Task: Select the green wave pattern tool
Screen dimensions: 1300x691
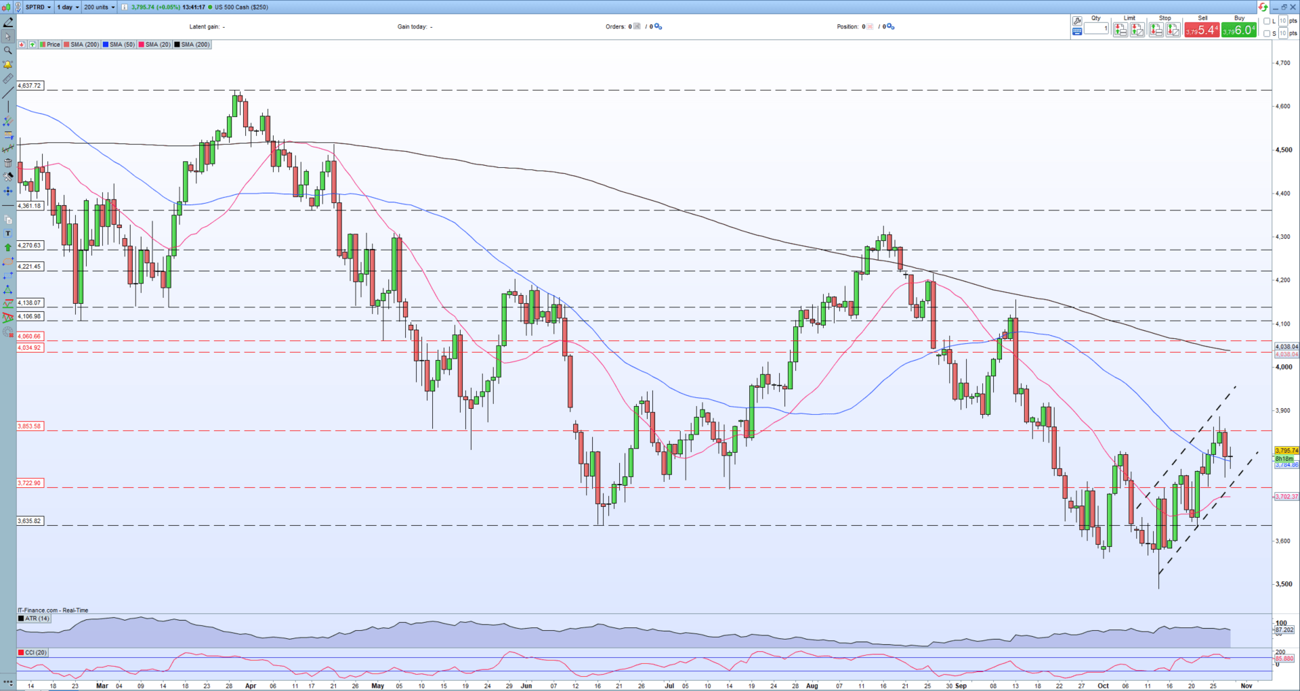Action: [8, 304]
